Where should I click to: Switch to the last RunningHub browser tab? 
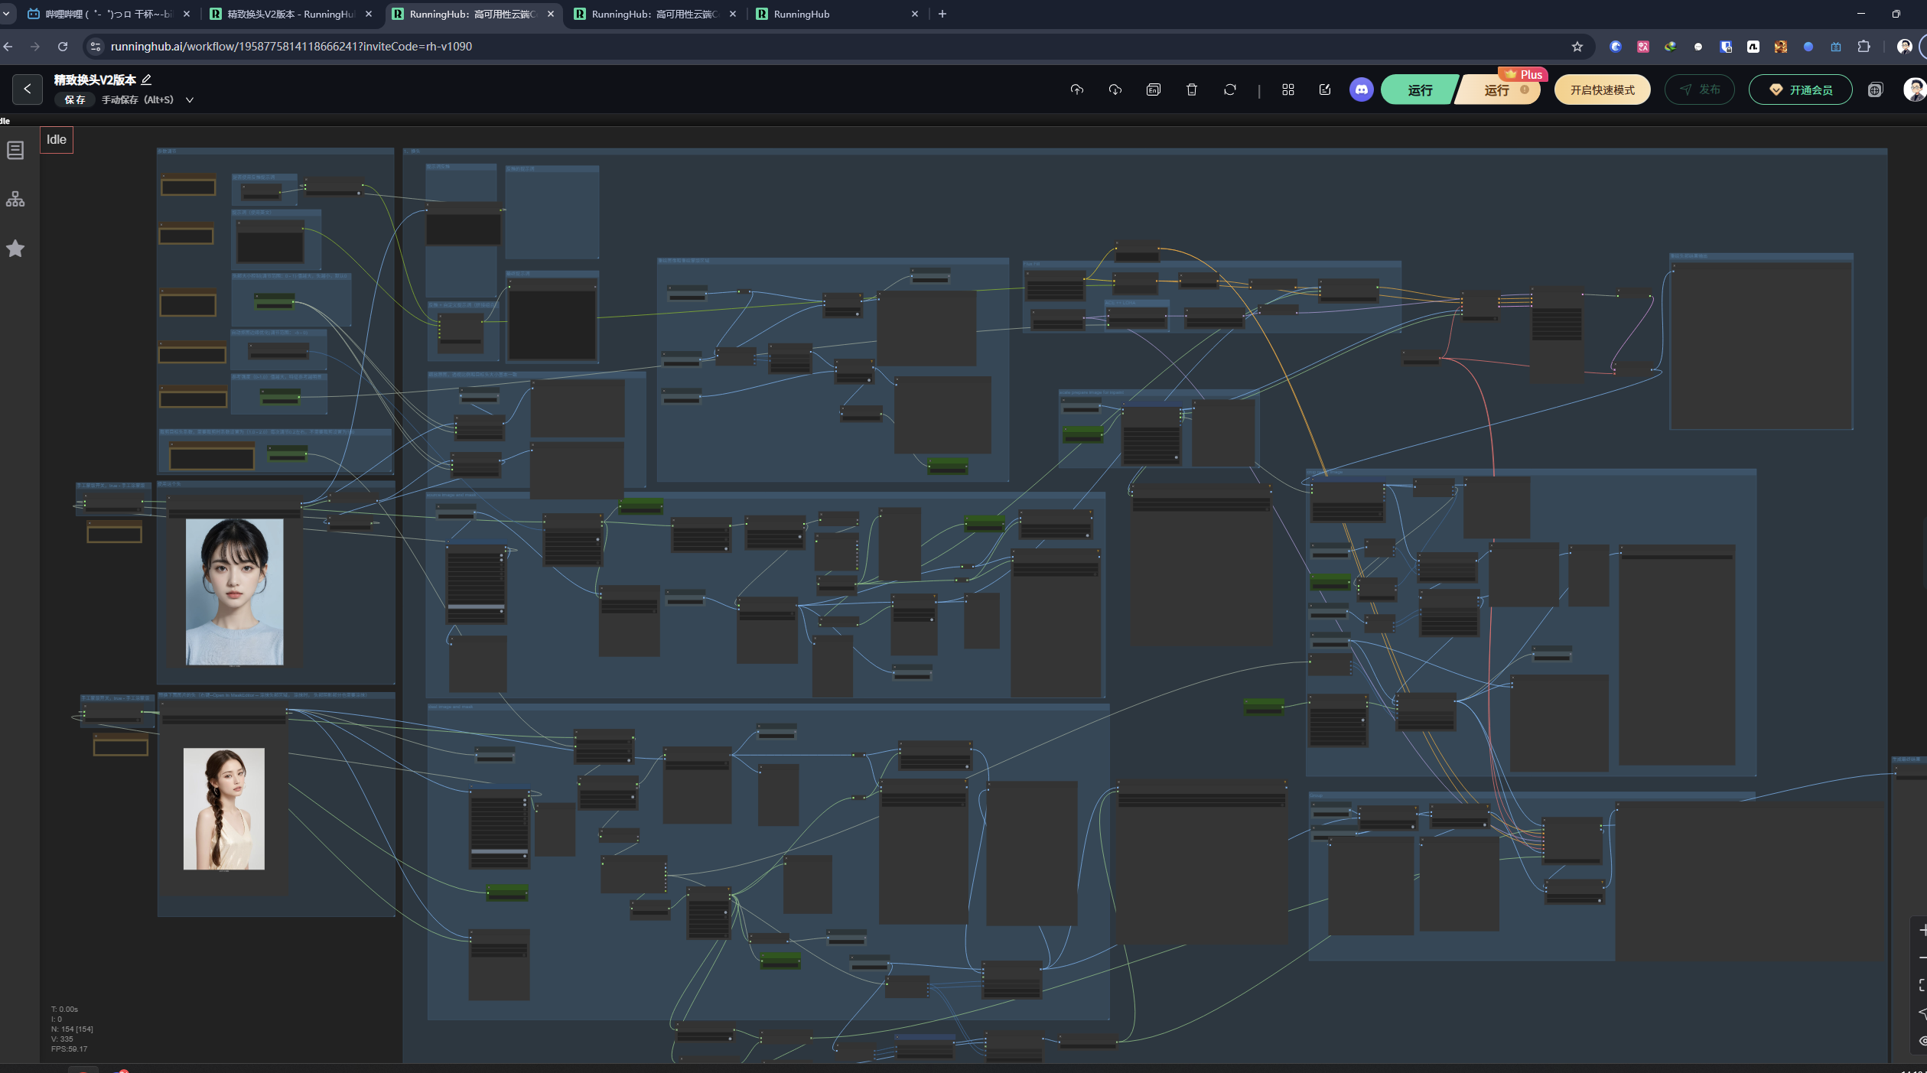tap(834, 14)
